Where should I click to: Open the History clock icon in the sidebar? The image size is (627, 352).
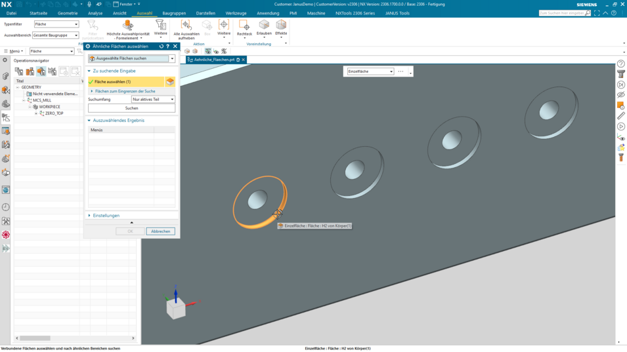pyautogui.click(x=6, y=207)
